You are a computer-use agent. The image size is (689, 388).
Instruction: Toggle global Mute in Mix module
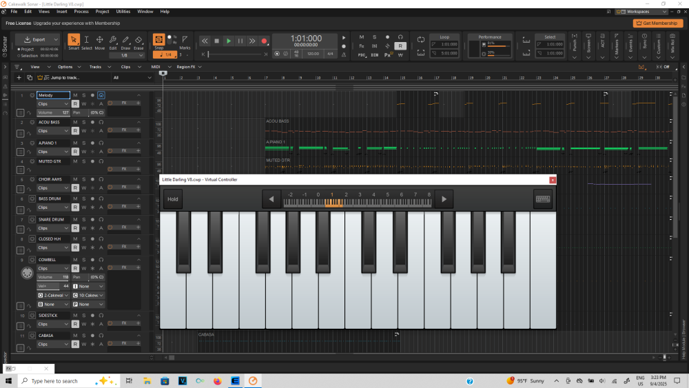[362, 37]
